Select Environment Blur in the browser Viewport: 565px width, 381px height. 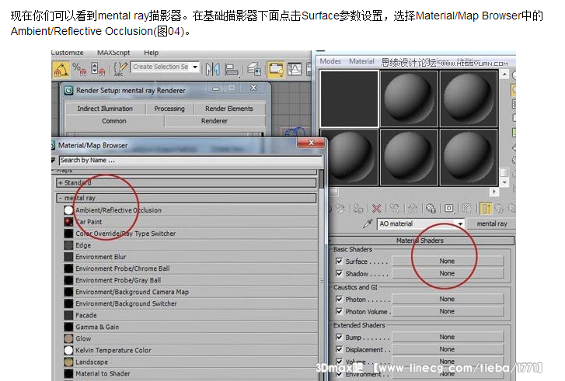click(190, 257)
